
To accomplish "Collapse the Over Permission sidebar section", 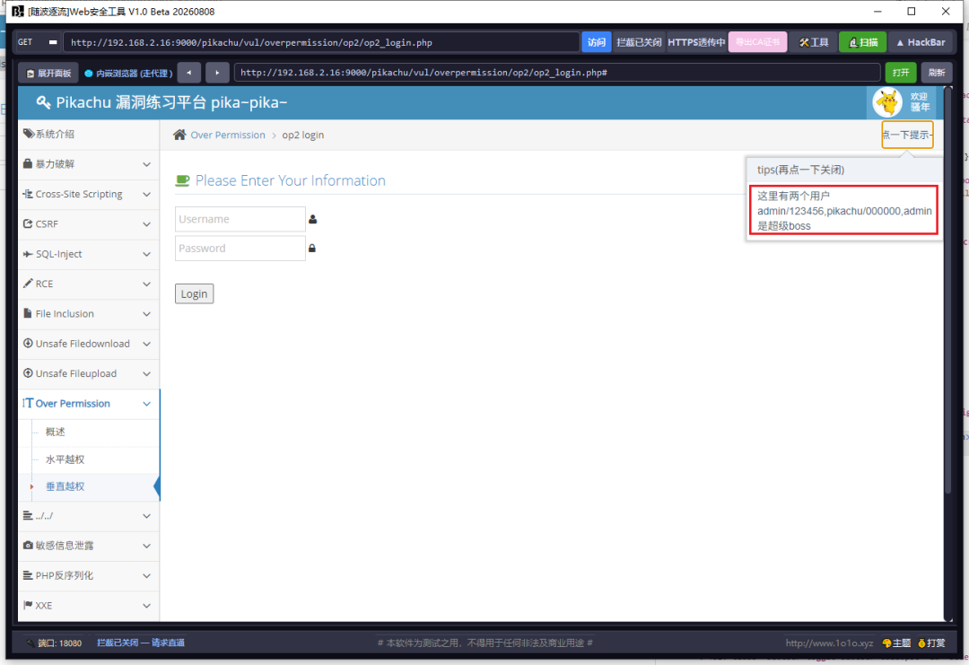I will click(x=88, y=404).
